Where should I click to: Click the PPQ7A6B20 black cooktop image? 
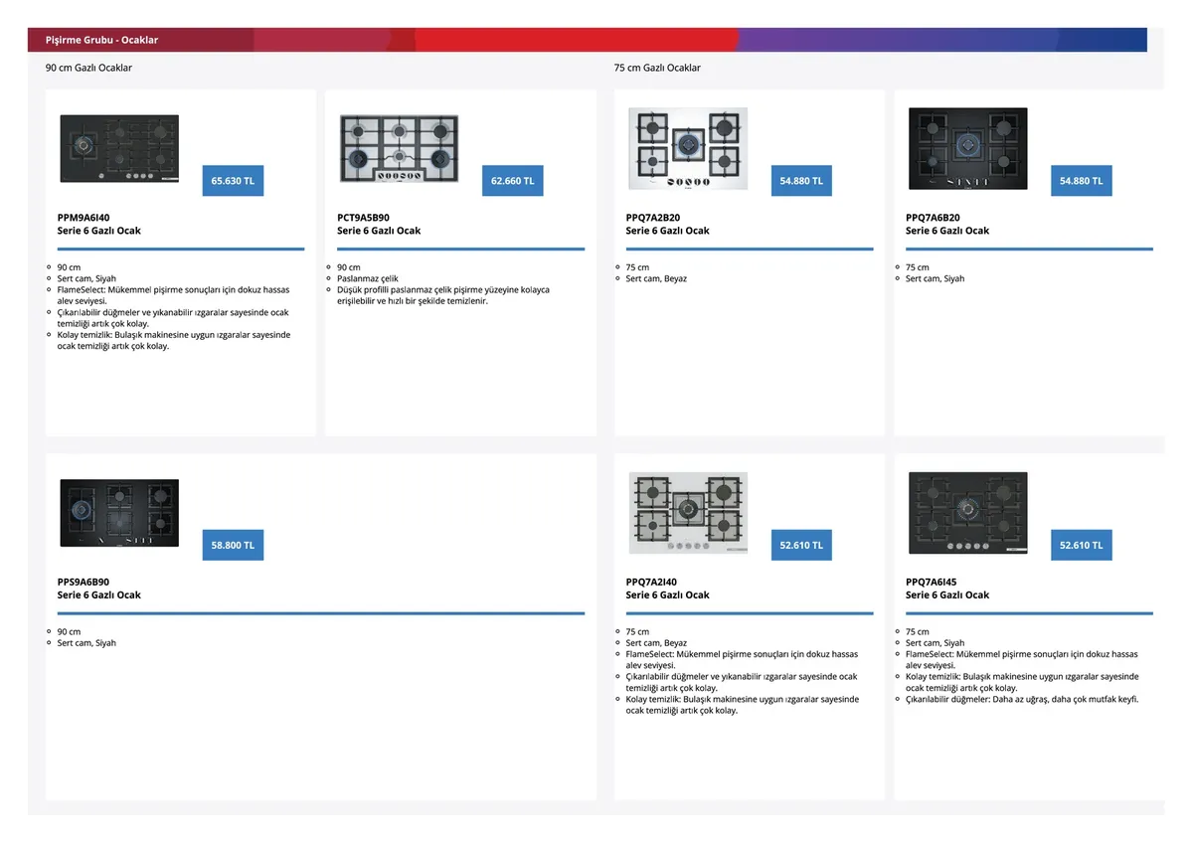pos(967,148)
